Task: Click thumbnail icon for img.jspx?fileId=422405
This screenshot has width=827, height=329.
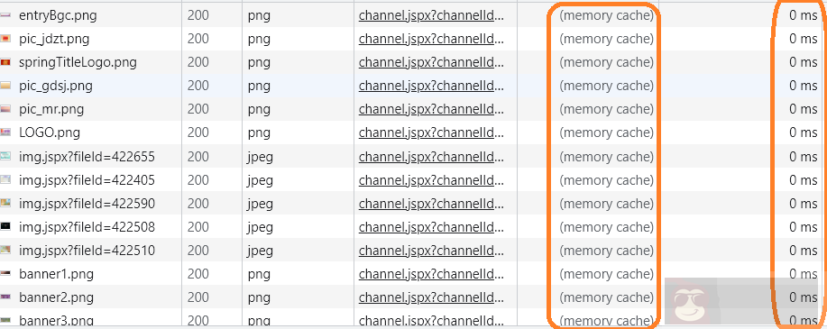Action: tap(5, 180)
